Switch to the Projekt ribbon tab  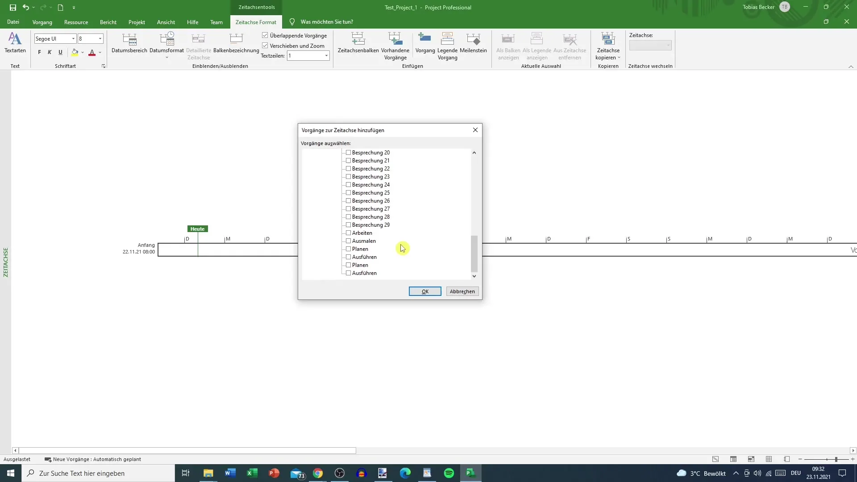[137, 22]
